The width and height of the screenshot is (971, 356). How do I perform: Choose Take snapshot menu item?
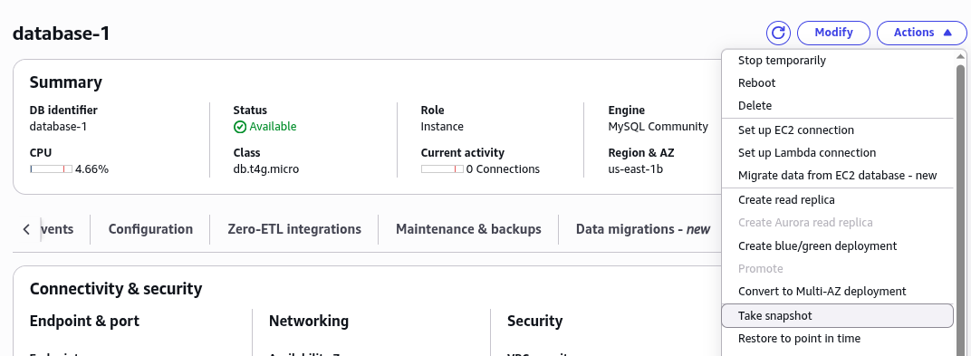pos(838,316)
